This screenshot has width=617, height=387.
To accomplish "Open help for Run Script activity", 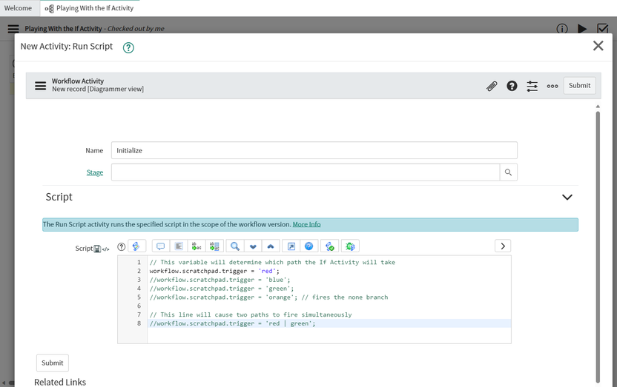I will [x=128, y=47].
